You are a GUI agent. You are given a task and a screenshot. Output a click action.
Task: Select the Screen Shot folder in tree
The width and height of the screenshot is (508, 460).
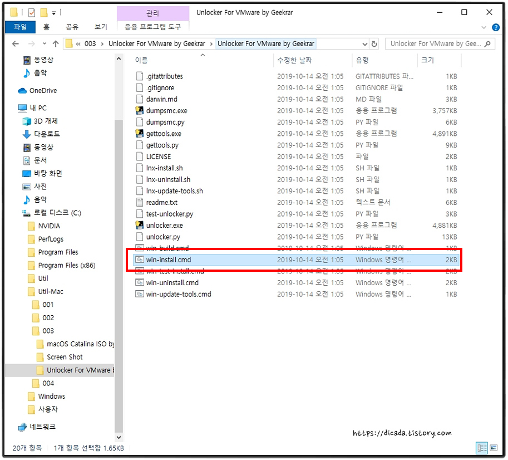(x=65, y=357)
